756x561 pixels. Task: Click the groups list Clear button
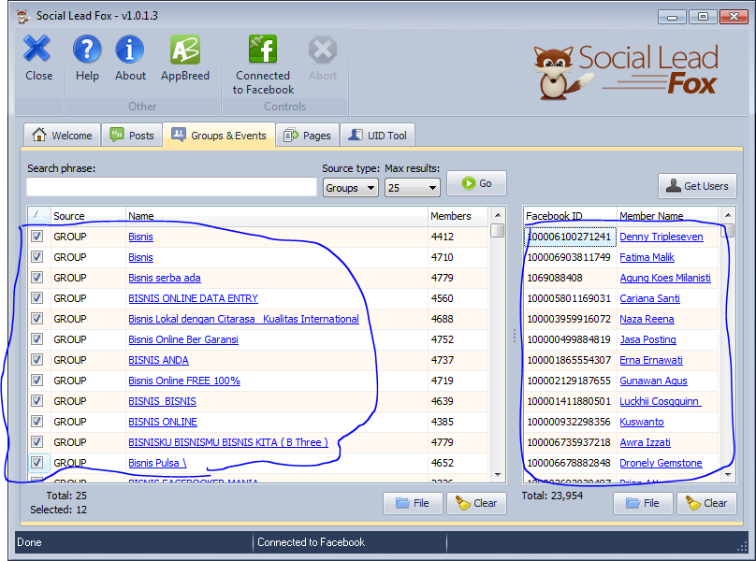coord(476,503)
